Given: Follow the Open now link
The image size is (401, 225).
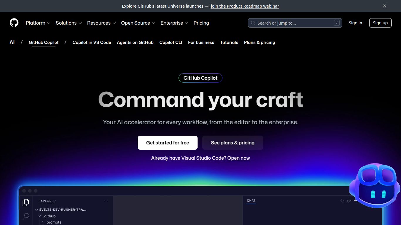Looking at the screenshot, I should pyautogui.click(x=238, y=158).
